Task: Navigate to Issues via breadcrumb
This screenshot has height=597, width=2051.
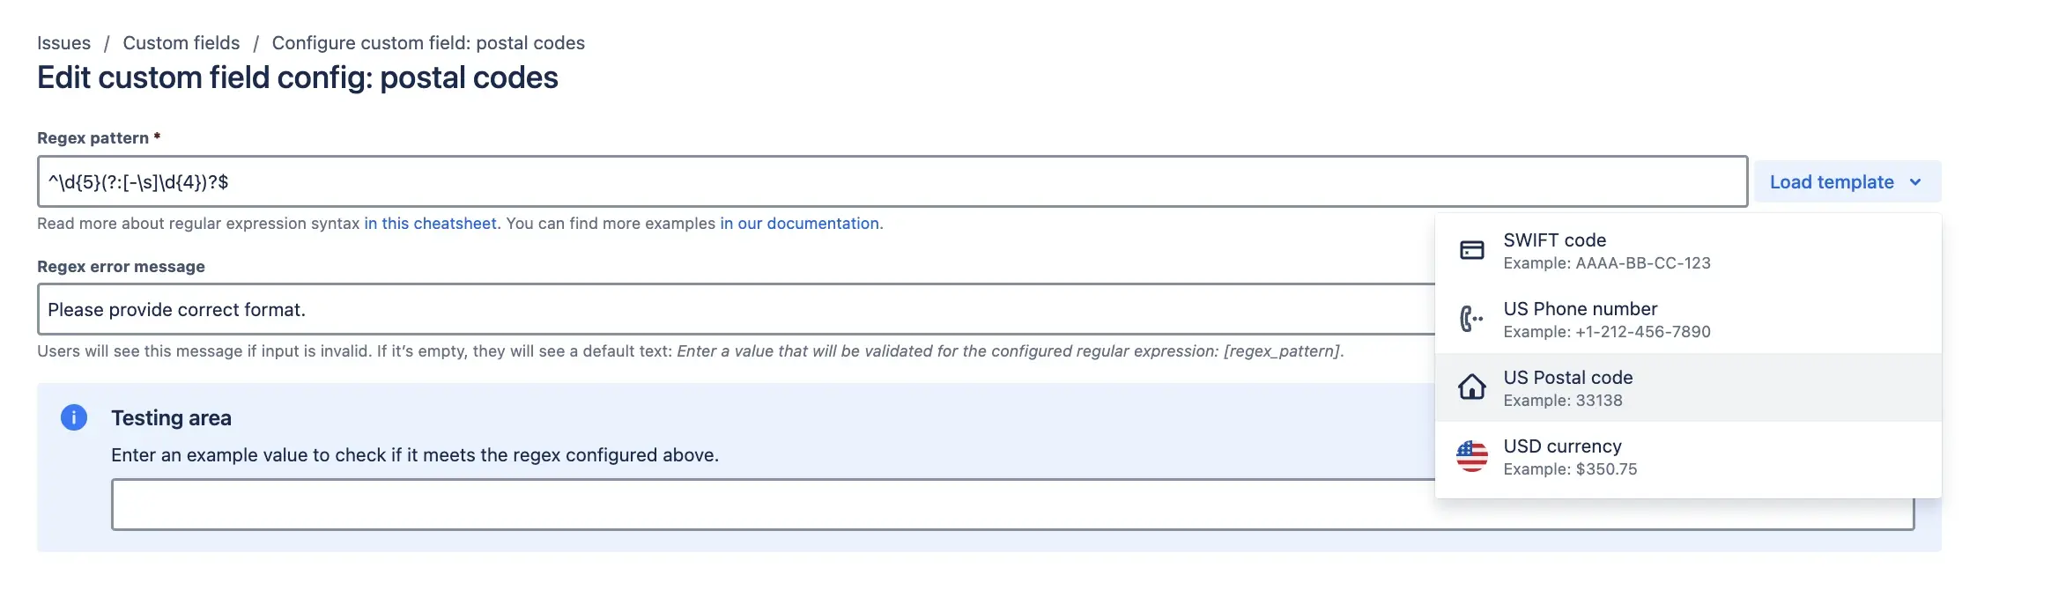Action: click(x=63, y=42)
